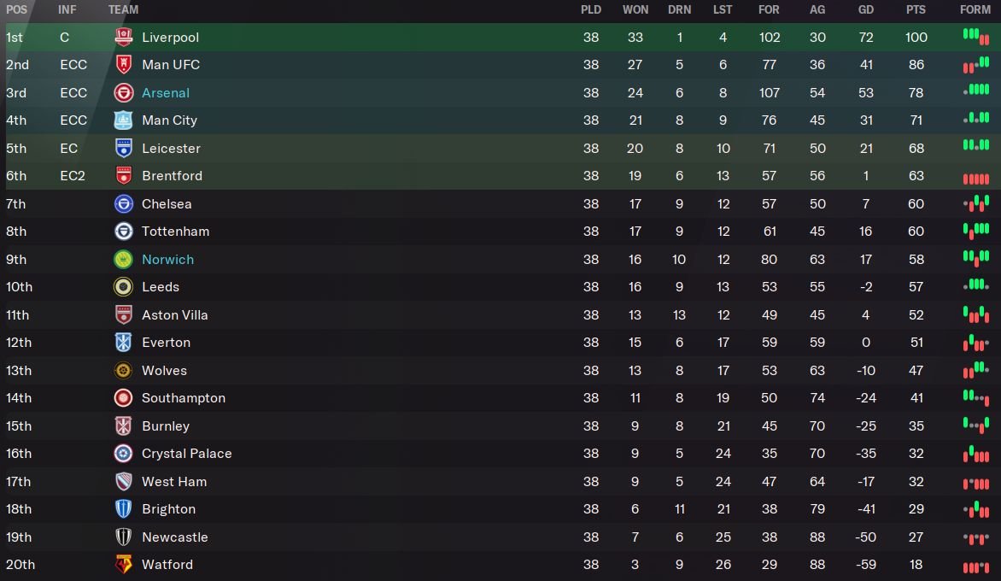
Task: Click the Leicester team name
Action: click(171, 148)
